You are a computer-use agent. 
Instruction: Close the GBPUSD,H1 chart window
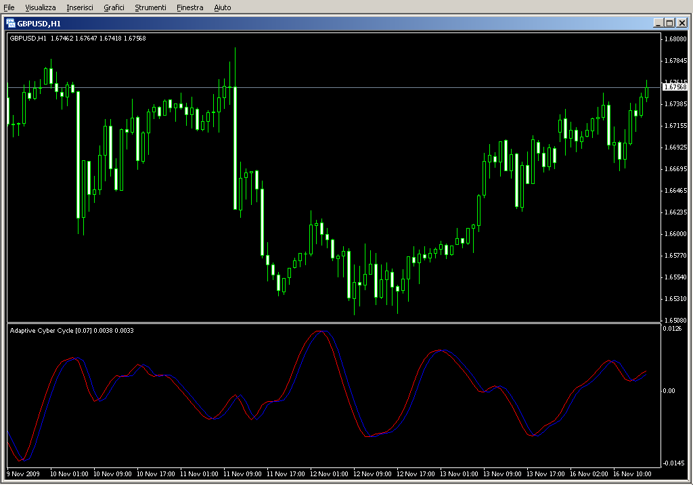[682, 23]
